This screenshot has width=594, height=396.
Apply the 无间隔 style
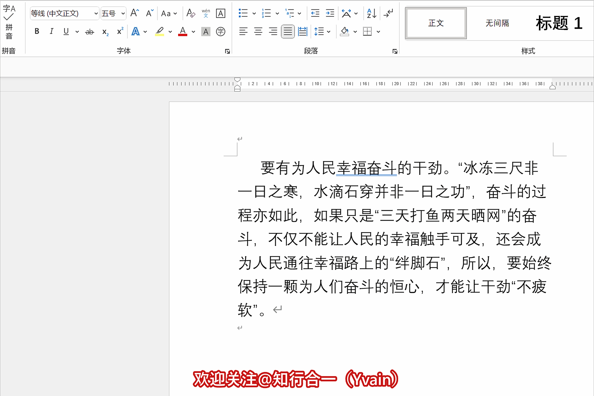pos(497,23)
